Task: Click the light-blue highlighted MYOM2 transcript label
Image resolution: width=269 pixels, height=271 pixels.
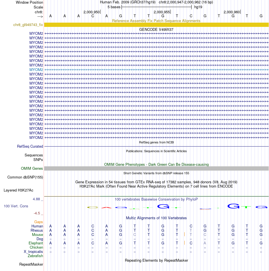Action: pos(36,70)
